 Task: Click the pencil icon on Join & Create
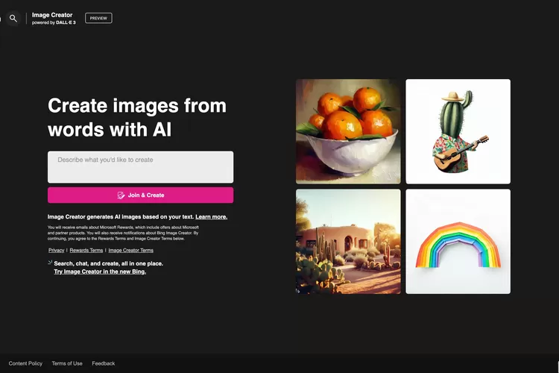point(121,195)
